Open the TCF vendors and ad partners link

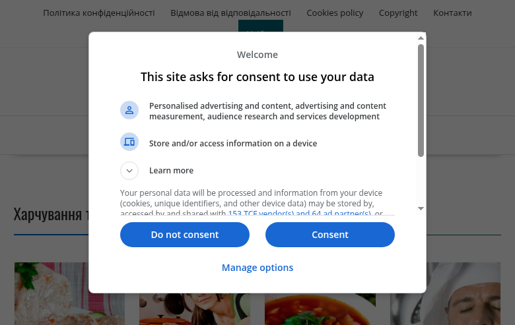(300, 213)
